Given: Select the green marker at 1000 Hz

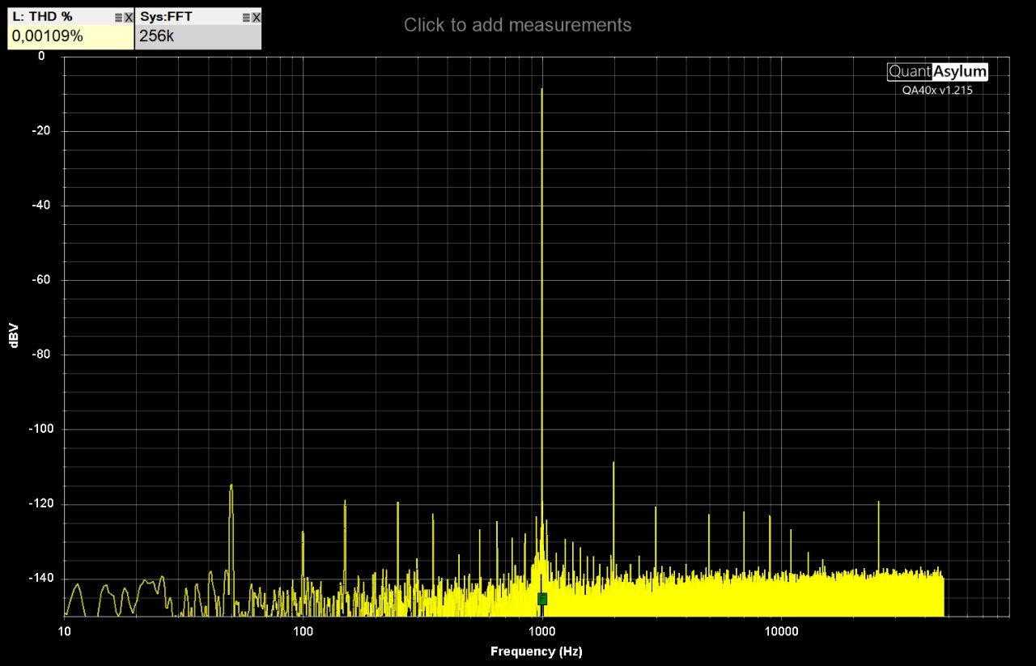Looking at the screenshot, I should (x=541, y=599).
